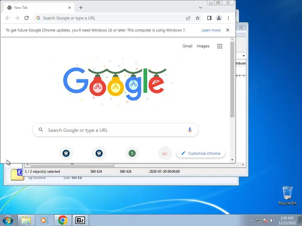Image resolution: width=302 pixels, height=226 pixels.
Task: Restore down the Chrome window
Action: [x=218, y=3]
